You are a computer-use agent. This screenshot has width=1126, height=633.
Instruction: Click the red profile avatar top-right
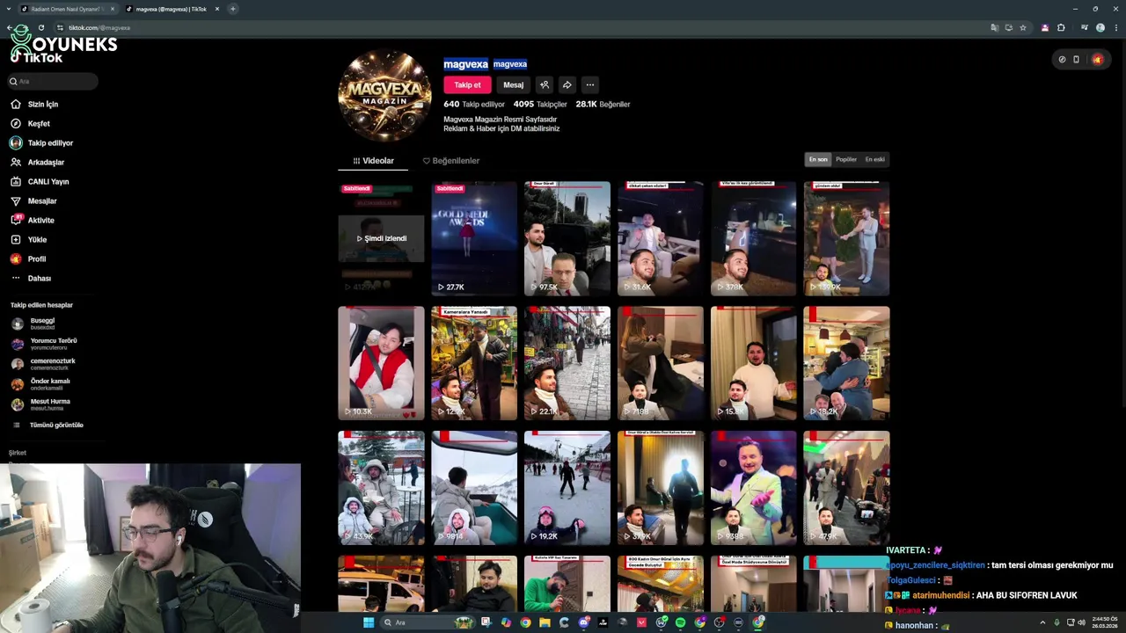[1097, 59]
